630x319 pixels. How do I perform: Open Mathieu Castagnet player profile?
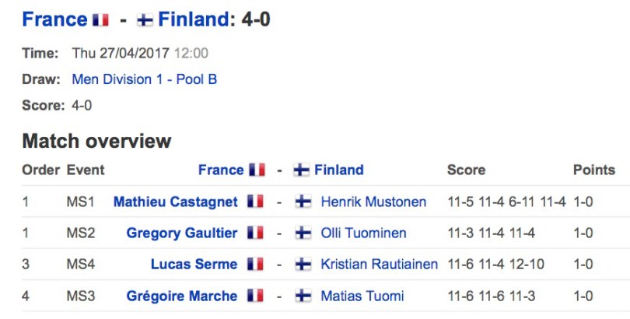pos(176,202)
